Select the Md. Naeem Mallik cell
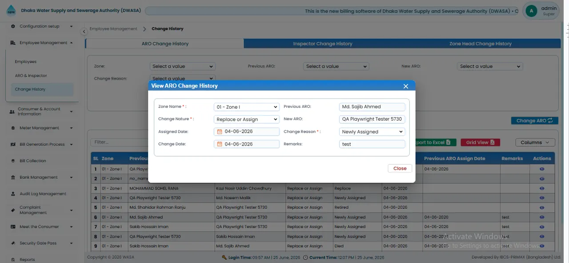The width and height of the screenshot is (569, 263). tap(250, 198)
